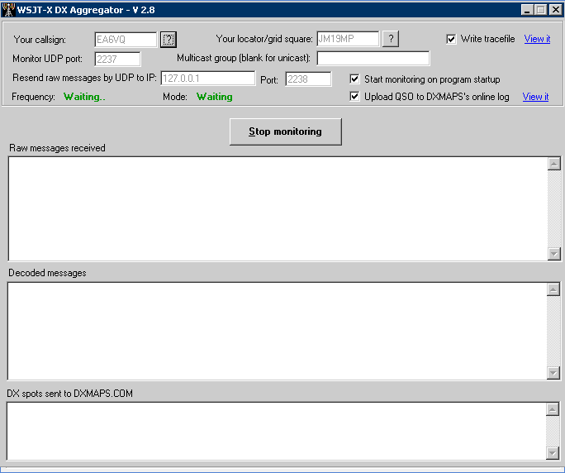Click the antenna app icon in title bar

(x=8, y=10)
